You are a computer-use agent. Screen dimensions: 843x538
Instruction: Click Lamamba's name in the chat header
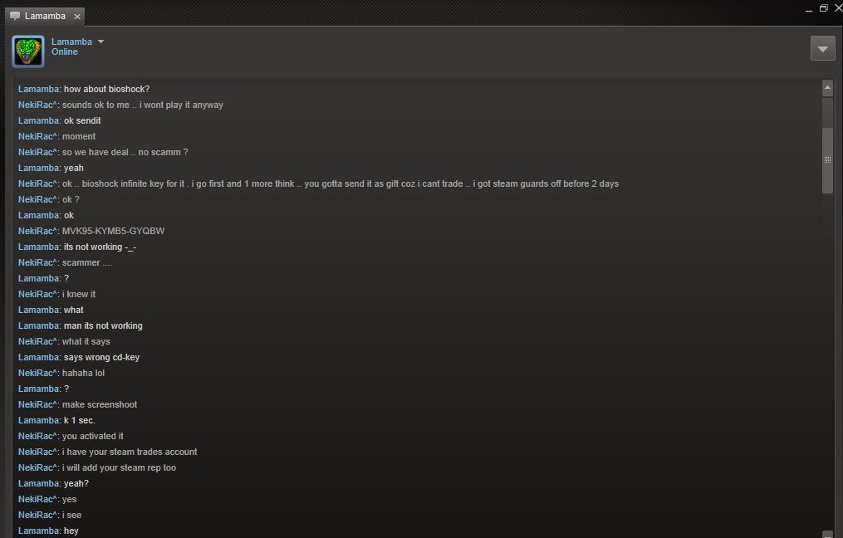pos(71,42)
